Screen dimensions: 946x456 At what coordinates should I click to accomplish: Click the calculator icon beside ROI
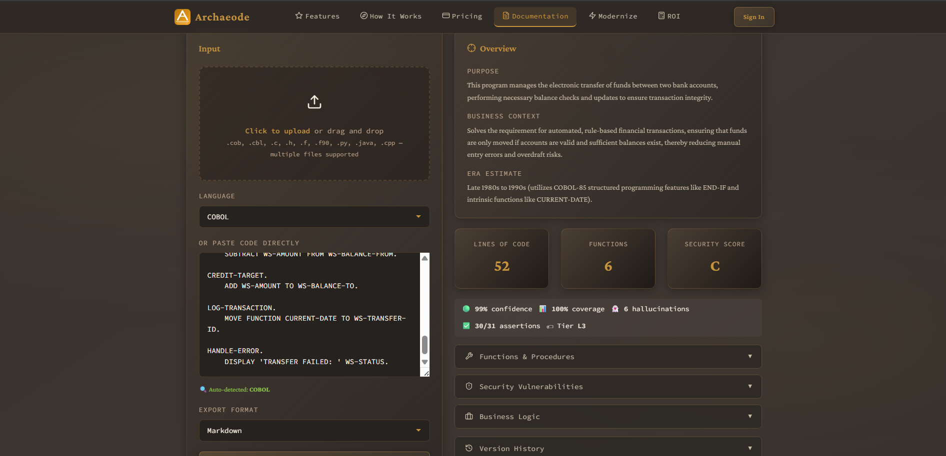coord(661,16)
